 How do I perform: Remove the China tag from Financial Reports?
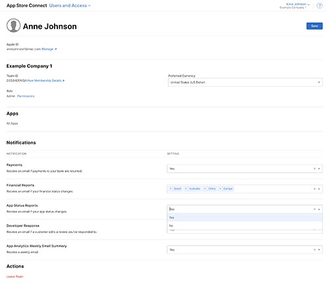(205, 188)
